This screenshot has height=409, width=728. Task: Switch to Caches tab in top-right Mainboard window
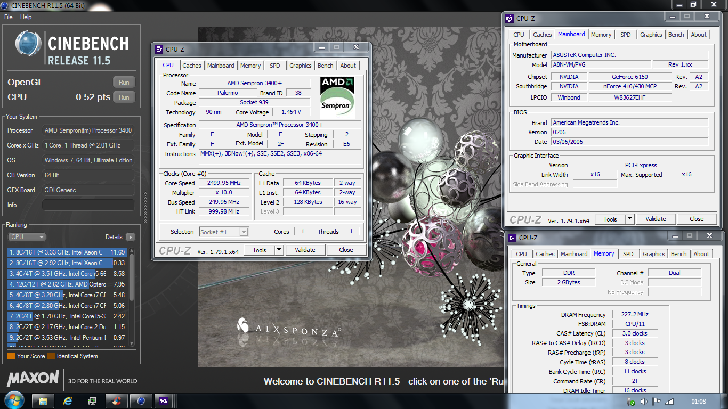(543, 35)
